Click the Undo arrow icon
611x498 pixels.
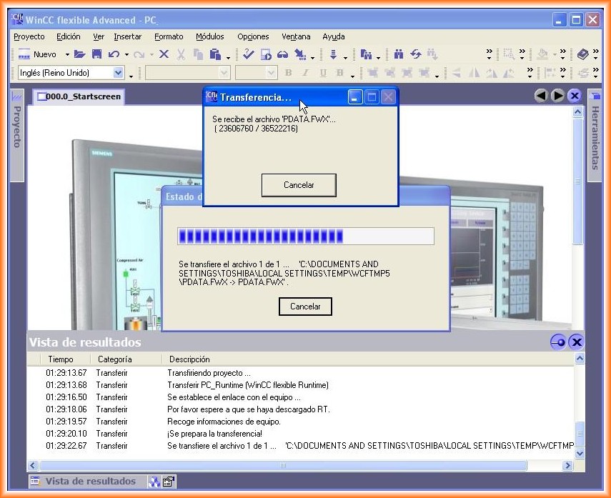click(x=114, y=54)
